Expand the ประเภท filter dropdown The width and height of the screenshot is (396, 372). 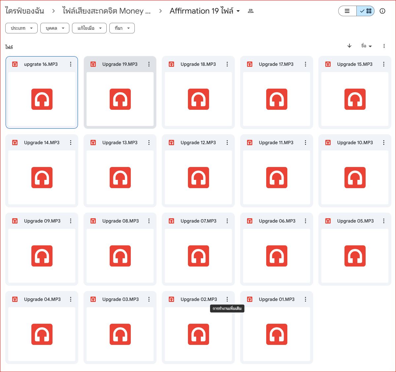21,28
